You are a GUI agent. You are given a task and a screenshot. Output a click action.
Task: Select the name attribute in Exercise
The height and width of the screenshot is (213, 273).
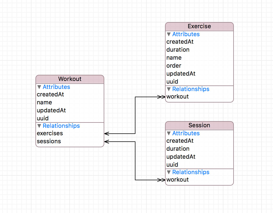pyautogui.click(x=174, y=58)
